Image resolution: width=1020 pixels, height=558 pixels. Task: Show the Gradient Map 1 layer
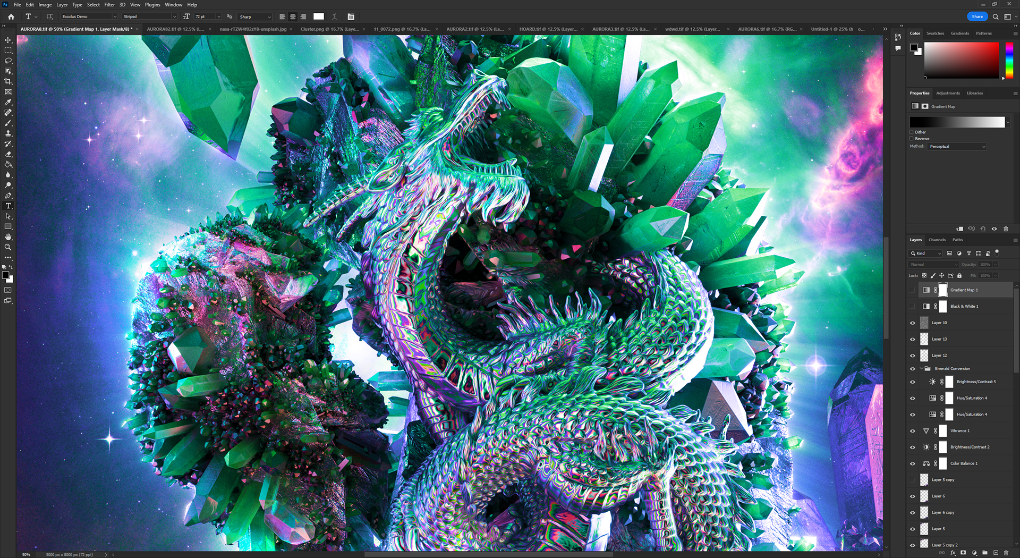(x=913, y=290)
